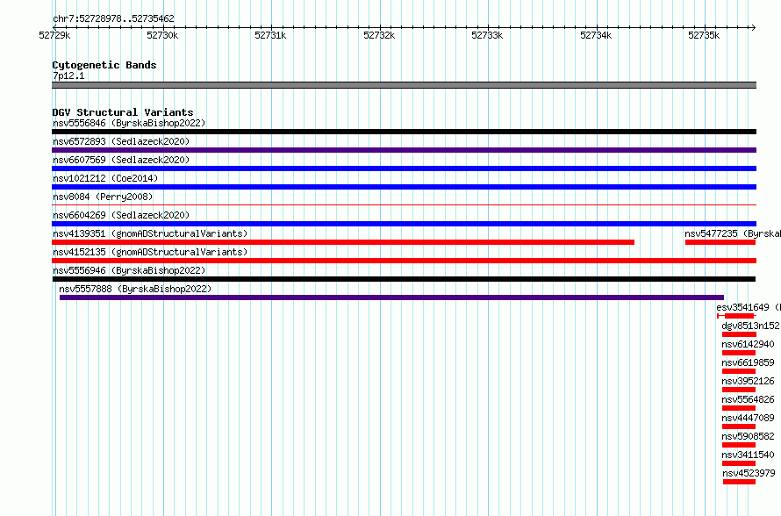Screen dimensions: 781x516
Task: Select the nsv8084 (Perry2008) variant label
Action: 103,197
